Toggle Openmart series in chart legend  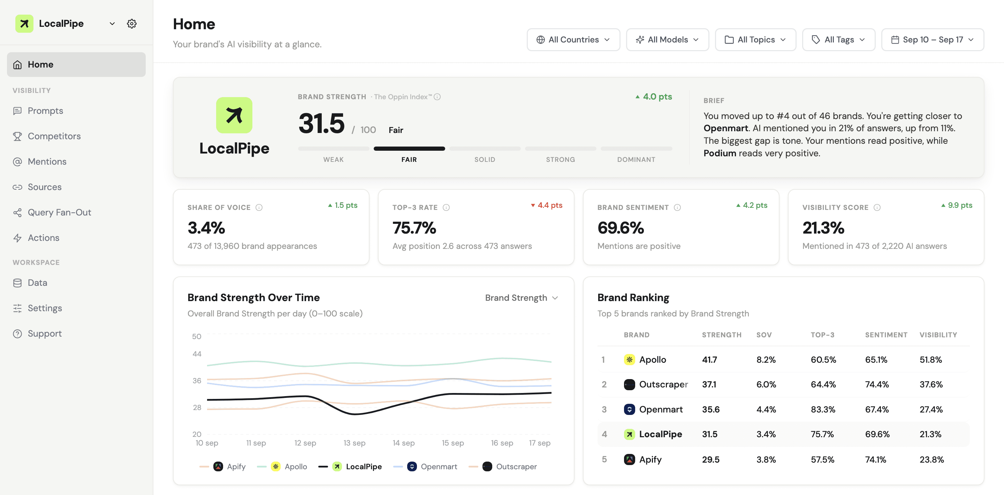(x=425, y=466)
